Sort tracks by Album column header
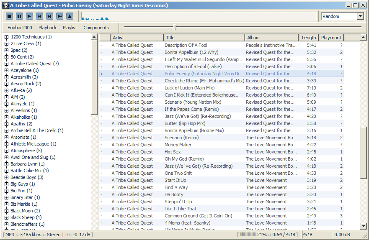Screen dimensions: 369x240 click(x=271, y=38)
